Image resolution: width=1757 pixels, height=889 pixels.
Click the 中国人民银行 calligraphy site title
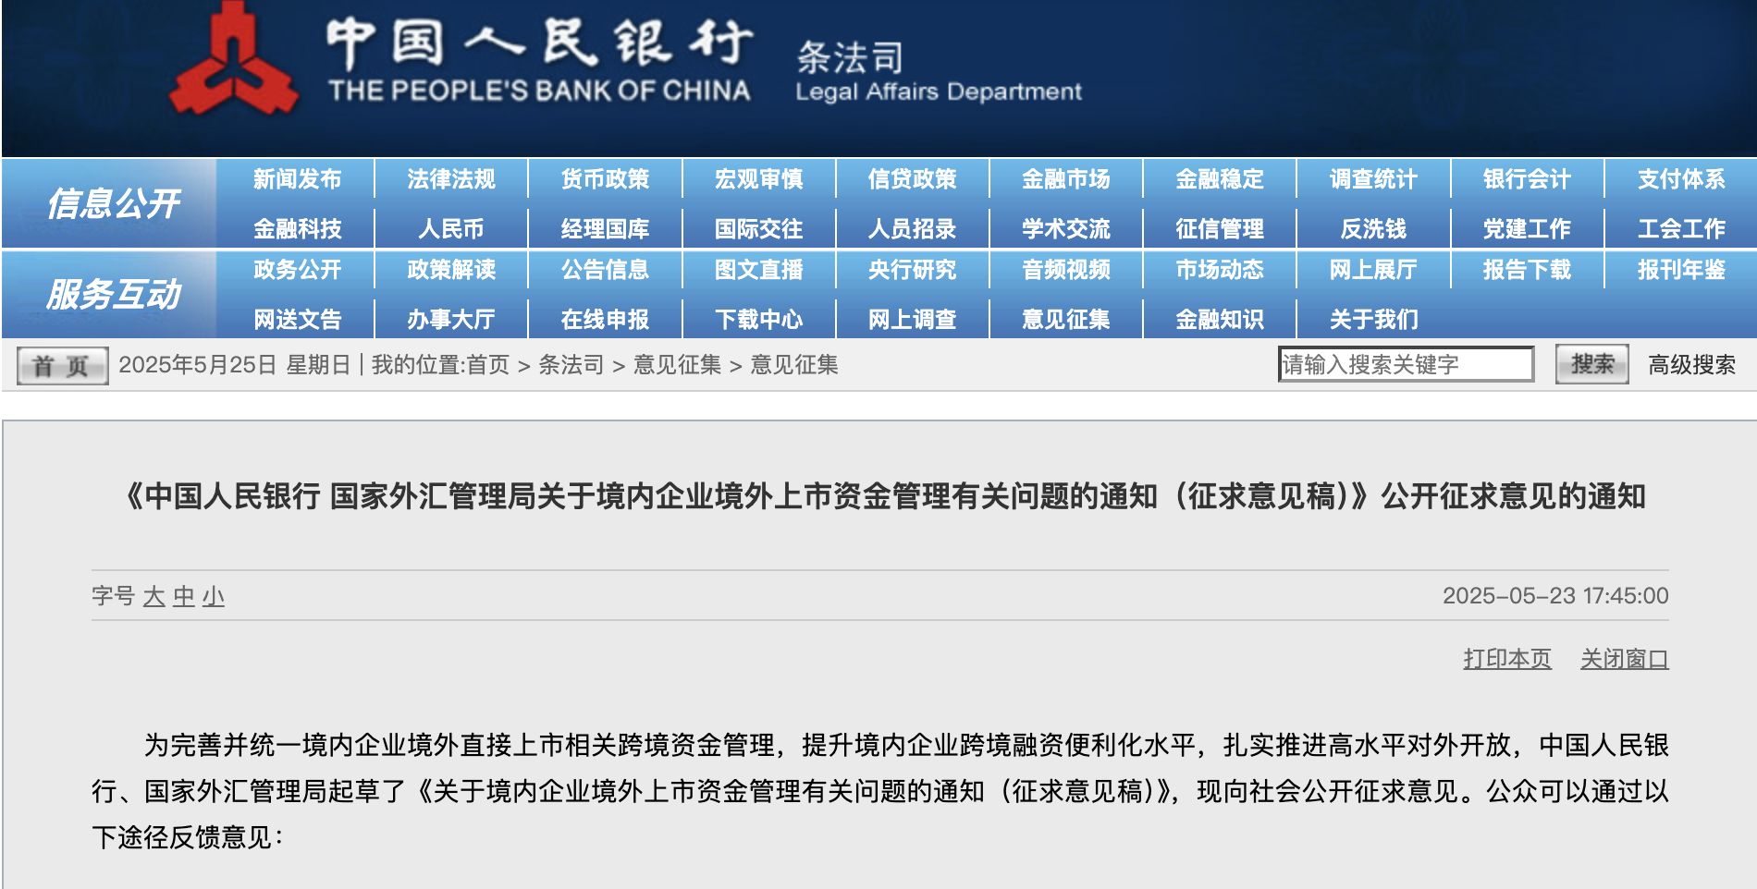point(539,43)
